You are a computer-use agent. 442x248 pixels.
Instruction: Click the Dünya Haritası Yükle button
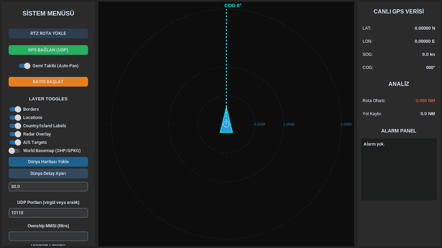click(48, 162)
